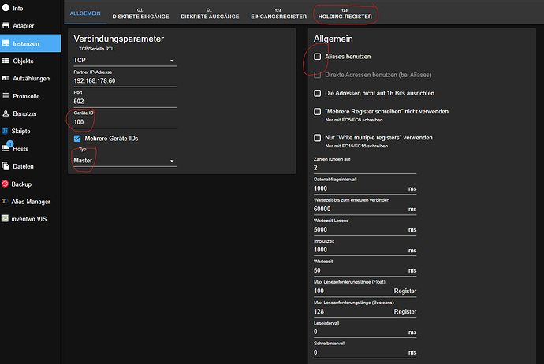Click the Aufzählungen icon
The width and height of the screenshot is (544, 364).
point(6,78)
